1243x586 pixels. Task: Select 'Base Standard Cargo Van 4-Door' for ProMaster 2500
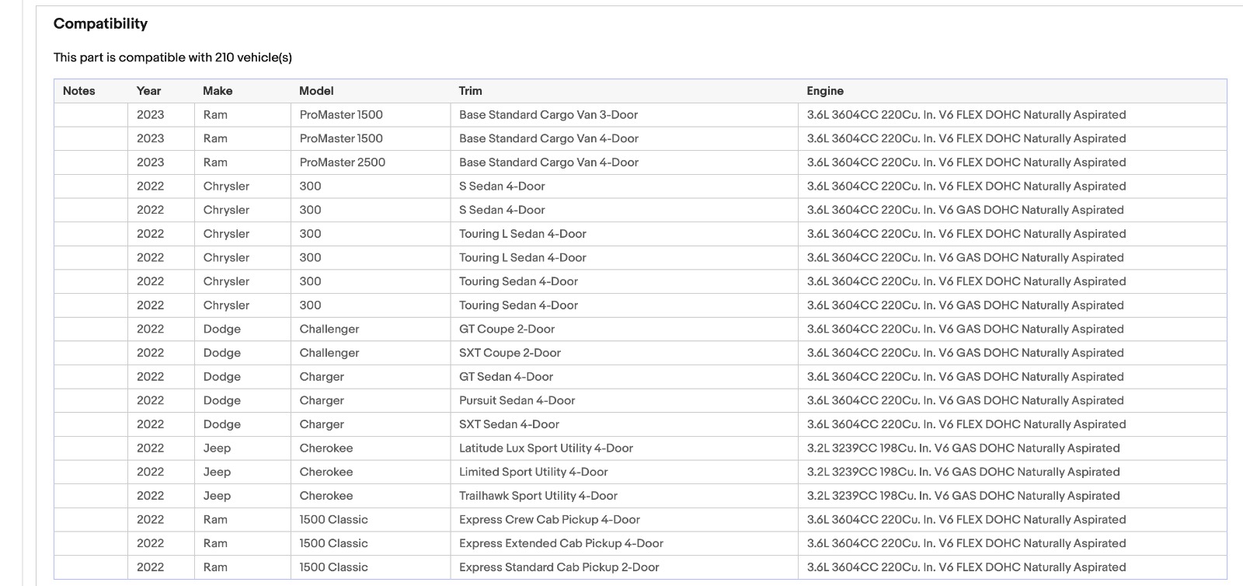click(x=624, y=162)
